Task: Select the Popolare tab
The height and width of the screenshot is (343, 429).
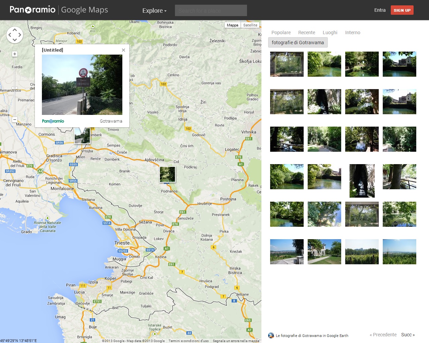Action: (x=281, y=32)
